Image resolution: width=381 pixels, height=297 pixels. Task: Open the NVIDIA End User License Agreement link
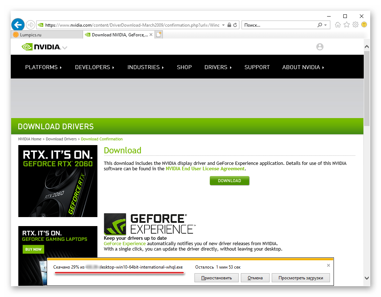(205, 168)
